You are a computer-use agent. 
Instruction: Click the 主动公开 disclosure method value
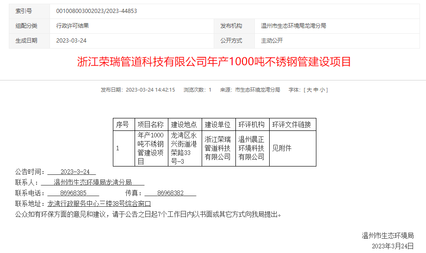(x=272, y=41)
